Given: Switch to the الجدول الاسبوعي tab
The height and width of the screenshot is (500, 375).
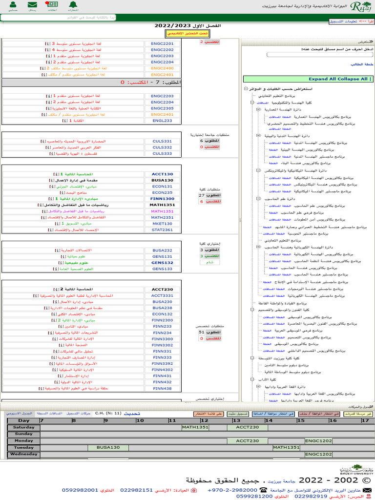Looking at the screenshot, I should coord(16,414).
